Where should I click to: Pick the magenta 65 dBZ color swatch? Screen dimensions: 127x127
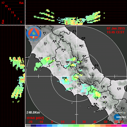click(x=124, y=125)
